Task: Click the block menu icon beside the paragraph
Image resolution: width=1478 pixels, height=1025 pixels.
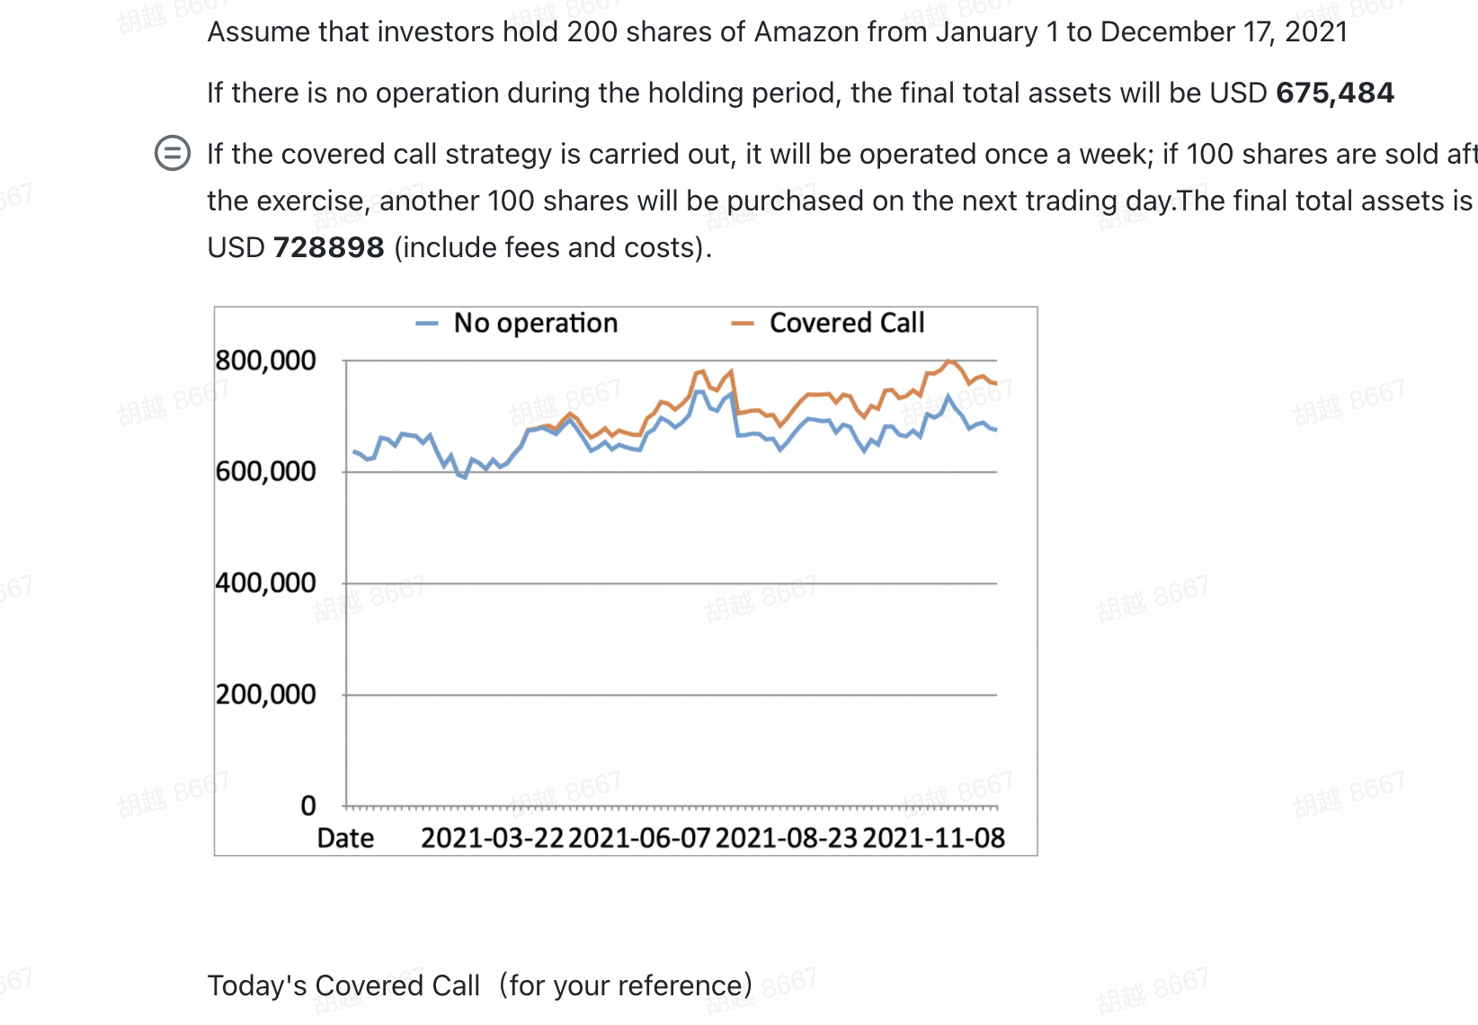Action: point(172,153)
